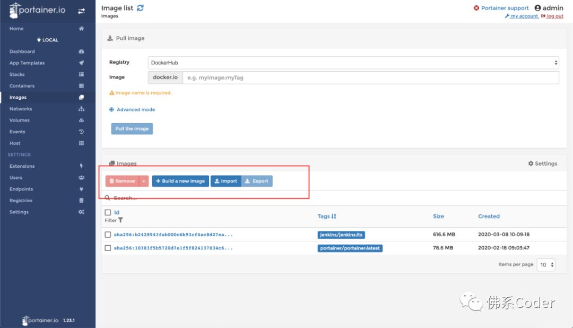Screen dimensions: 573x328
Task: Click the Home house icon in sidebar
Action: click(81, 29)
